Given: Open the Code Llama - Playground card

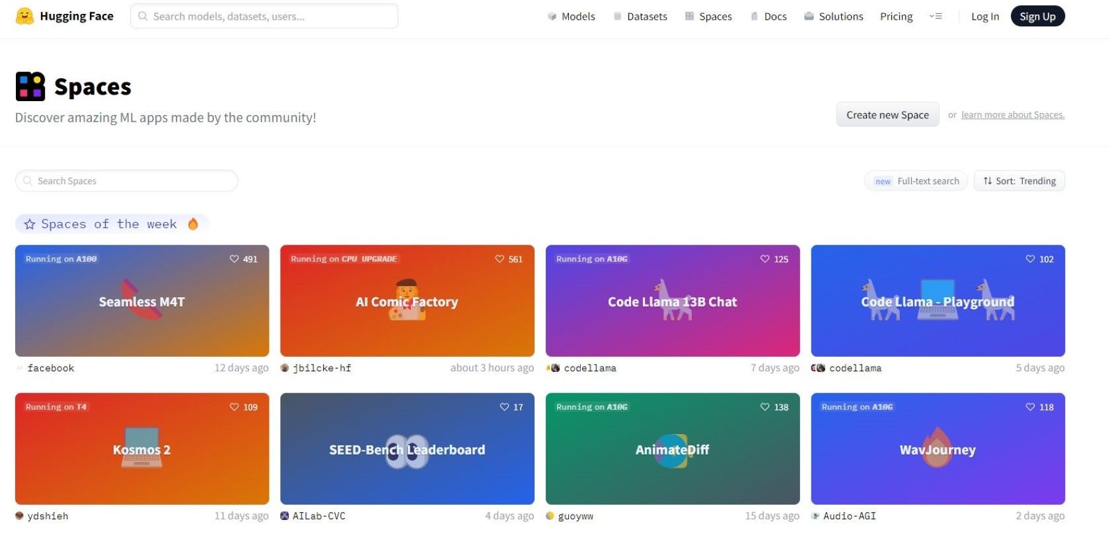Looking at the screenshot, I should (x=938, y=301).
